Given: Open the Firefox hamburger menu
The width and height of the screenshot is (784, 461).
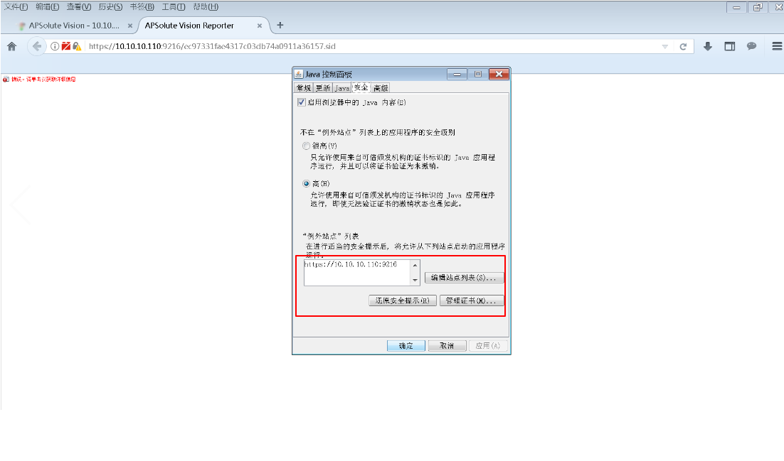Looking at the screenshot, I should [777, 47].
